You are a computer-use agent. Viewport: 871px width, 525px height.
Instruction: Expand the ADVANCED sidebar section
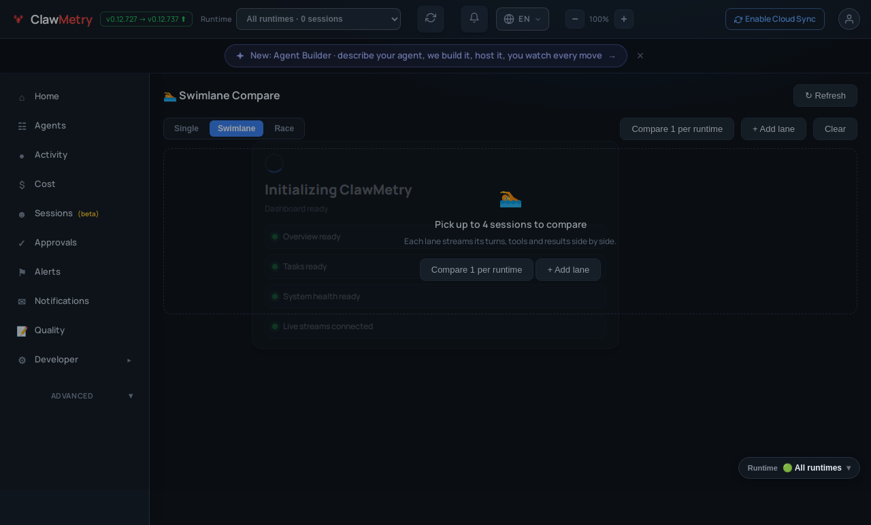[75, 396]
